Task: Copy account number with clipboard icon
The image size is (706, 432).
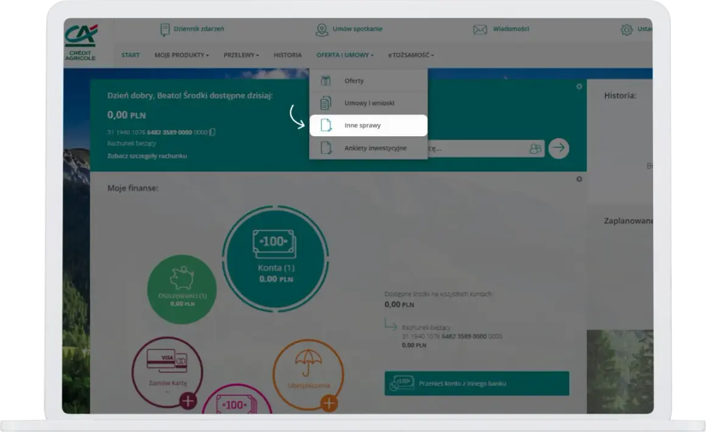Action: [x=212, y=132]
